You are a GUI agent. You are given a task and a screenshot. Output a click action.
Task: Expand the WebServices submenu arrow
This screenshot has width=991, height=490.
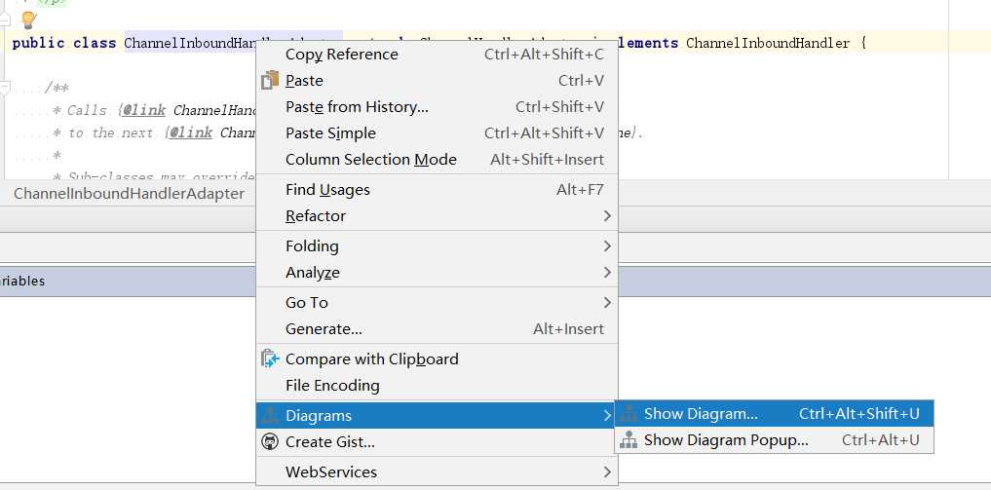607,471
